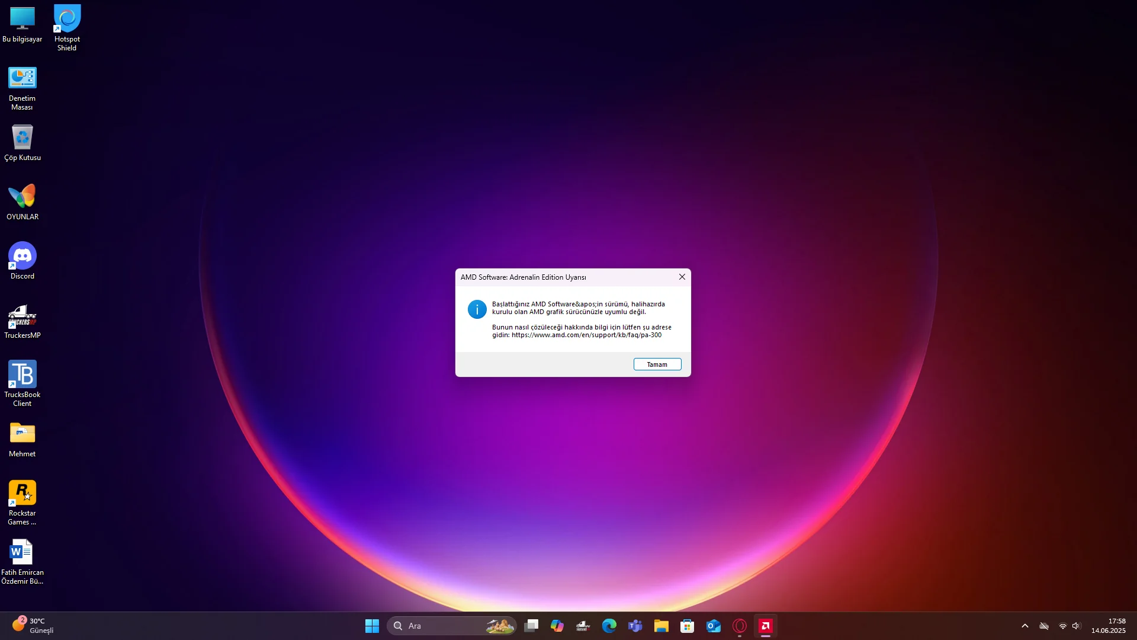Open the TruckersMP desktop icon
Screen dimensions: 1137x640
23,316
